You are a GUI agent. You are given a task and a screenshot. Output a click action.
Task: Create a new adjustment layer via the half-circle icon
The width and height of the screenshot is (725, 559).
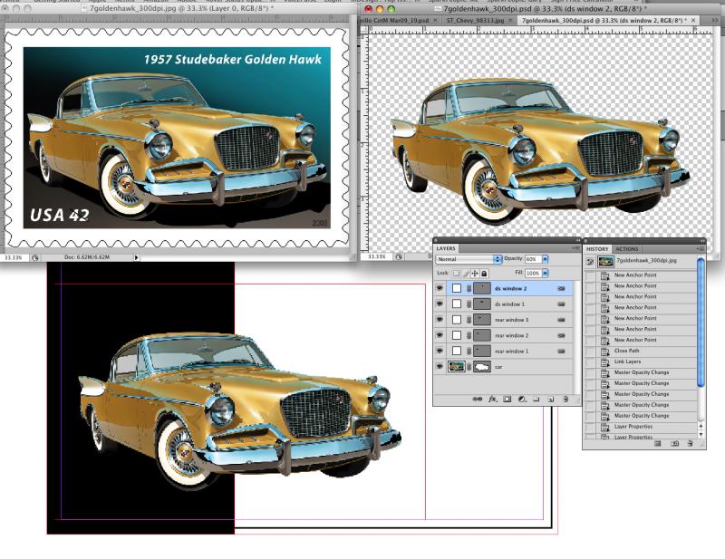(x=522, y=399)
